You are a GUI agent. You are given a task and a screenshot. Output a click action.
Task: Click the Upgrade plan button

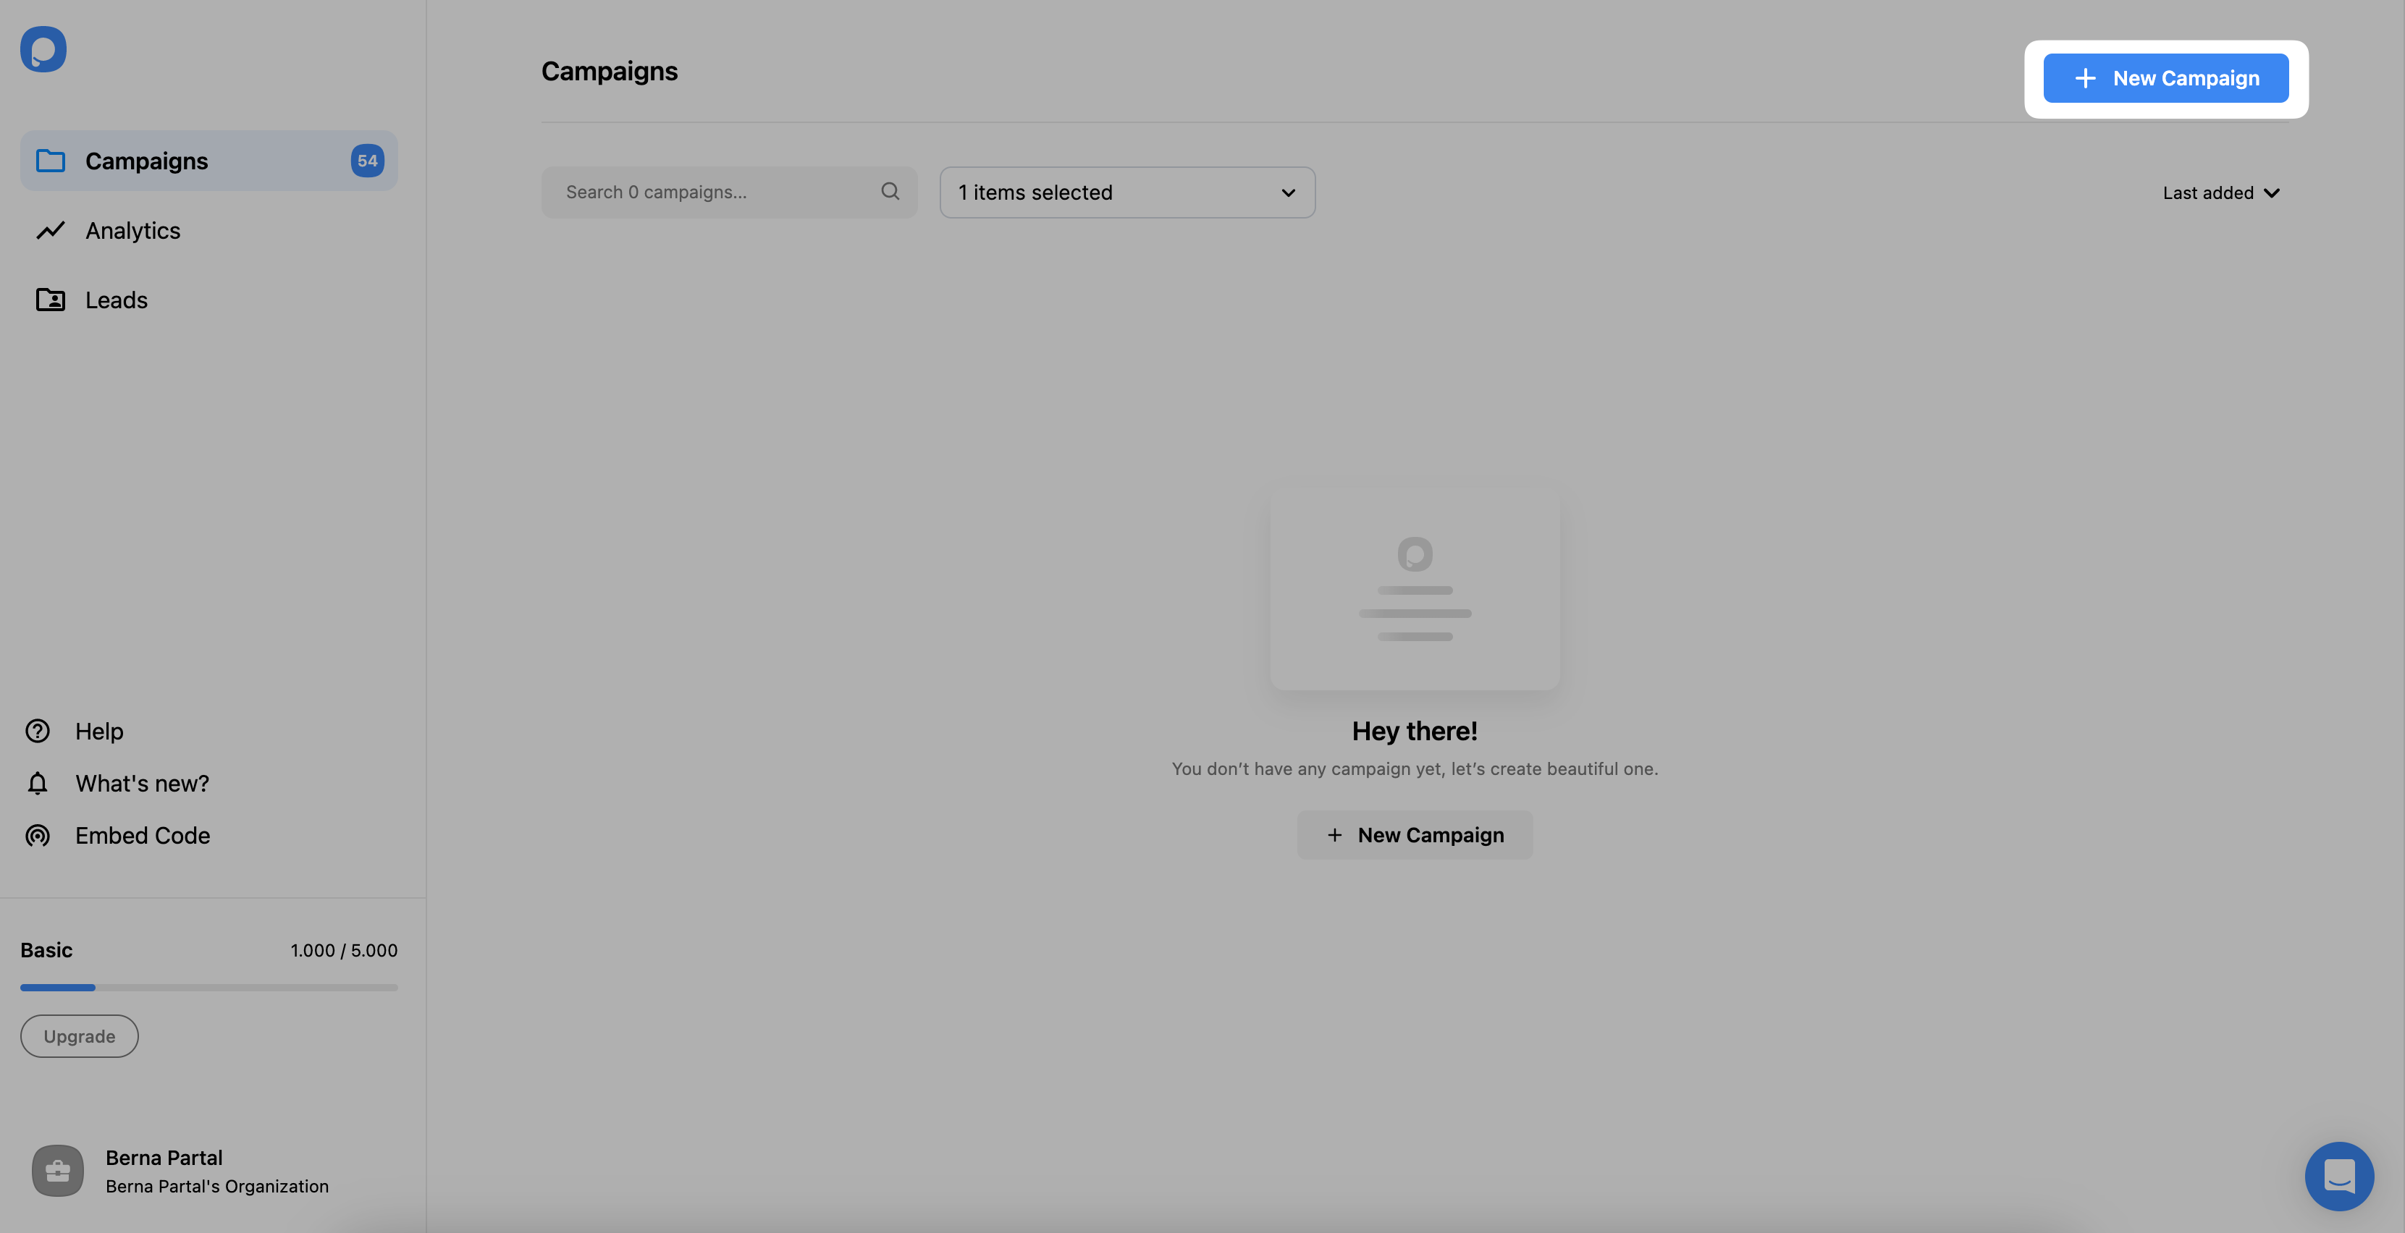[x=79, y=1036]
